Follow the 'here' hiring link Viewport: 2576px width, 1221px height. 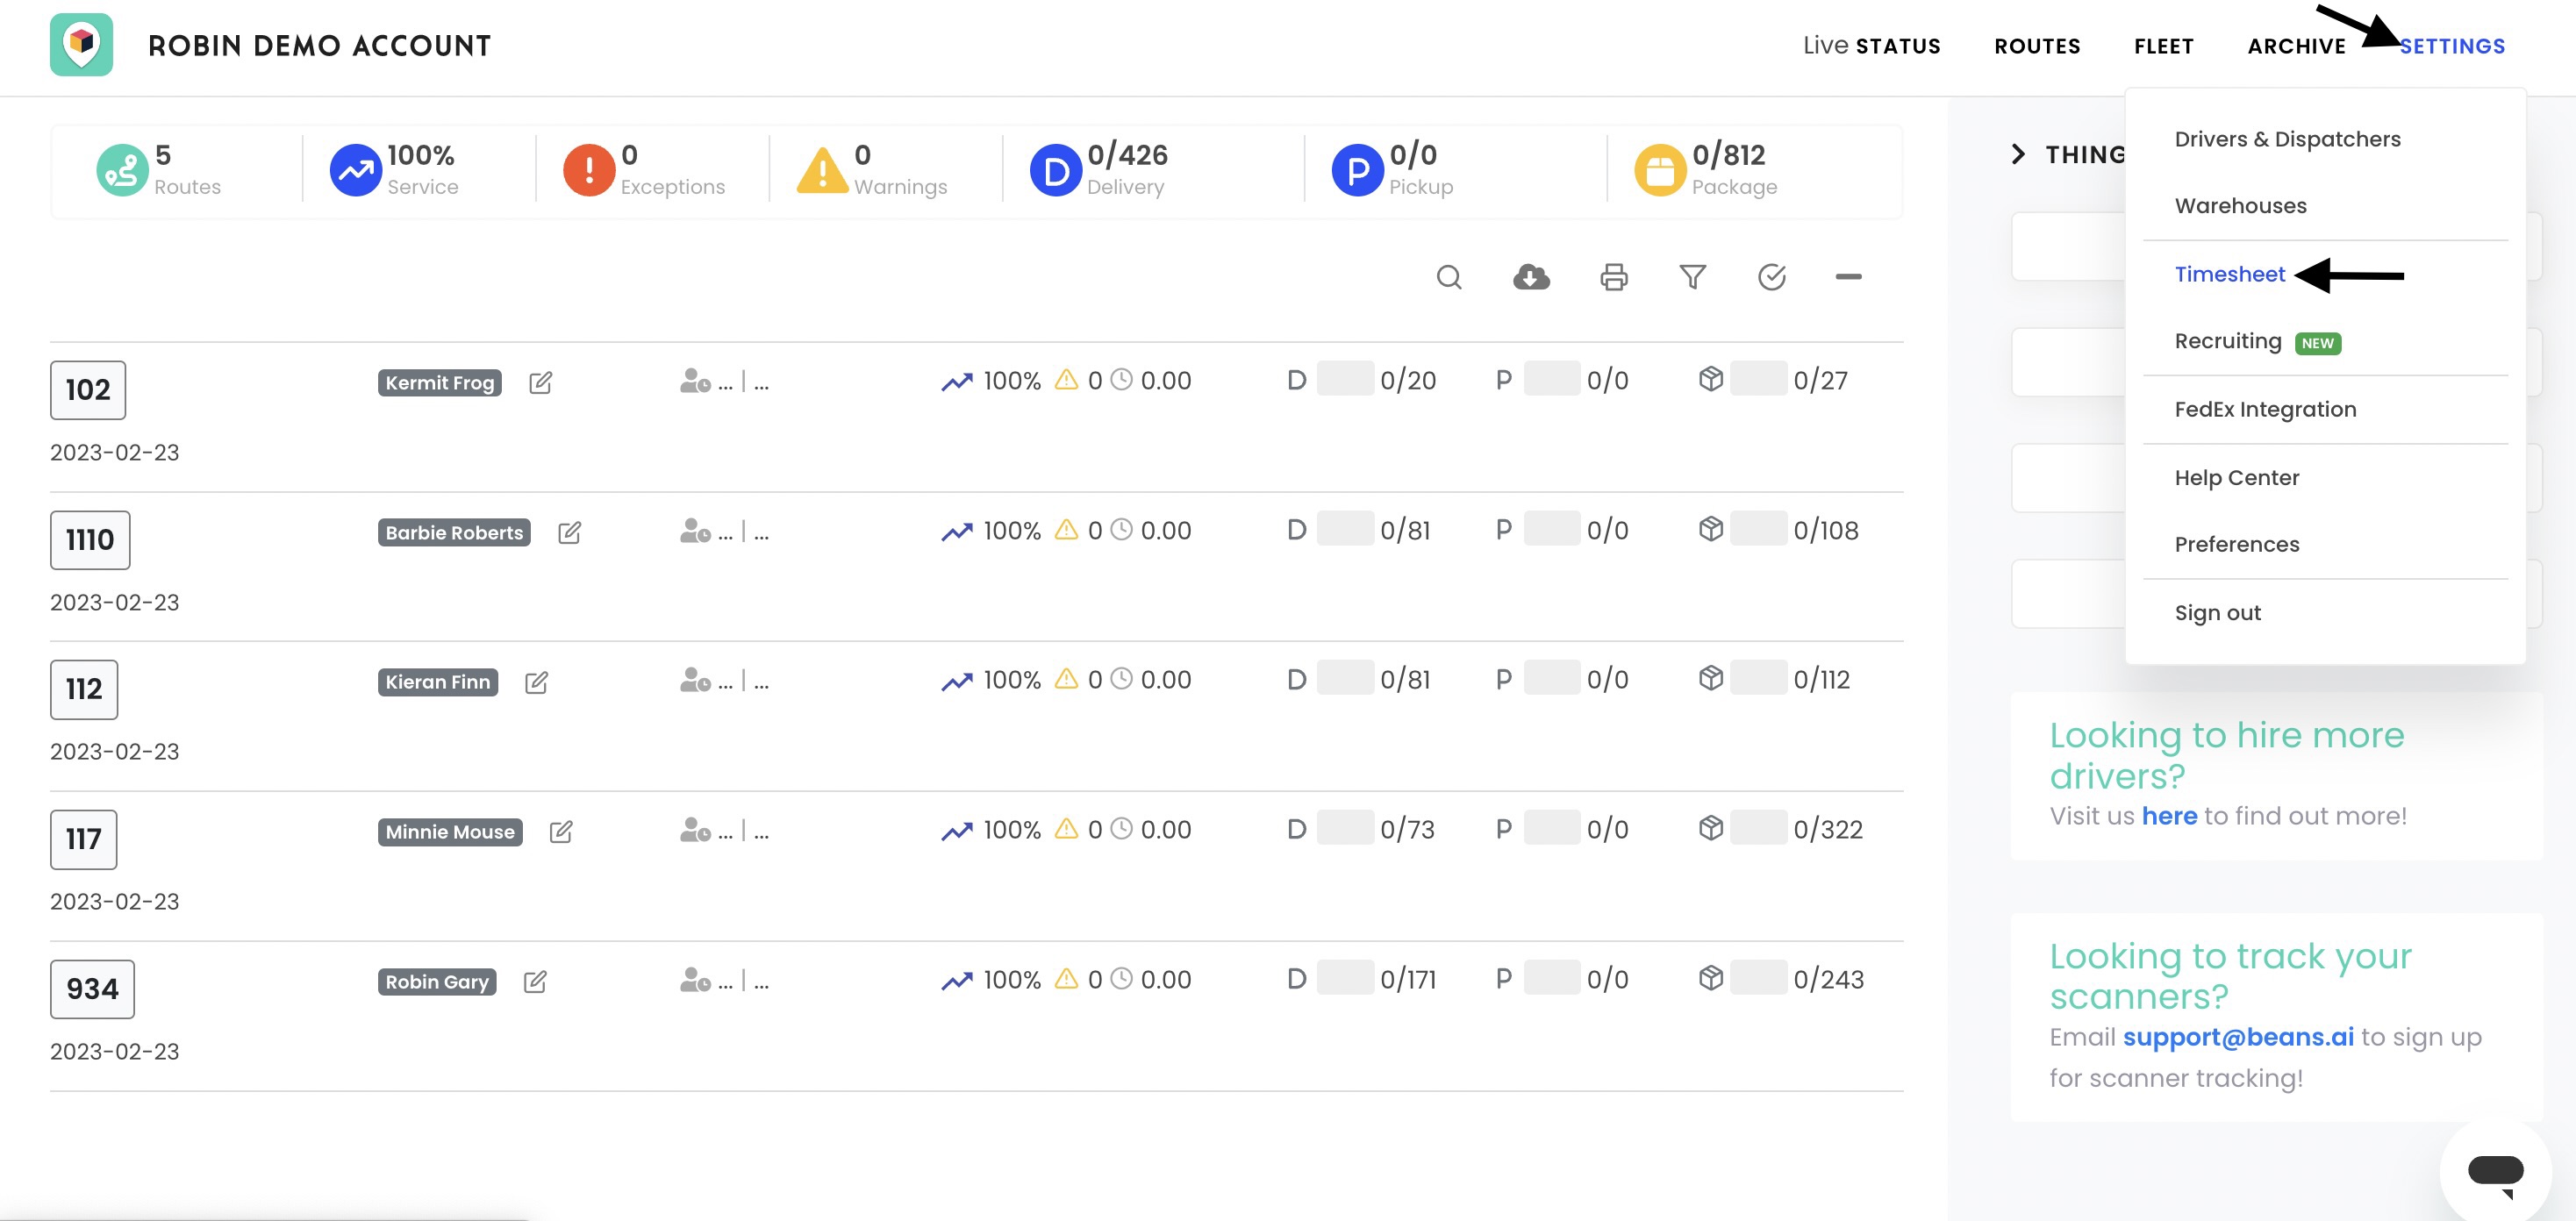point(2169,816)
